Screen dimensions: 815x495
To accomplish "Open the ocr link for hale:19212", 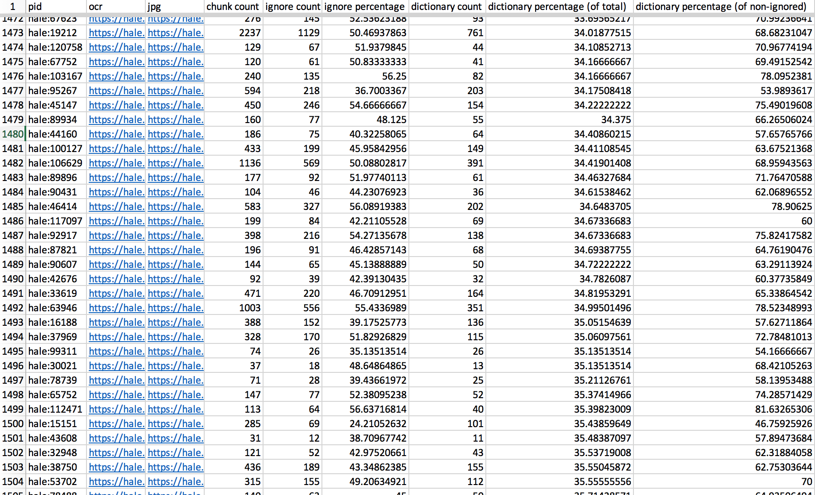I will pos(117,33).
